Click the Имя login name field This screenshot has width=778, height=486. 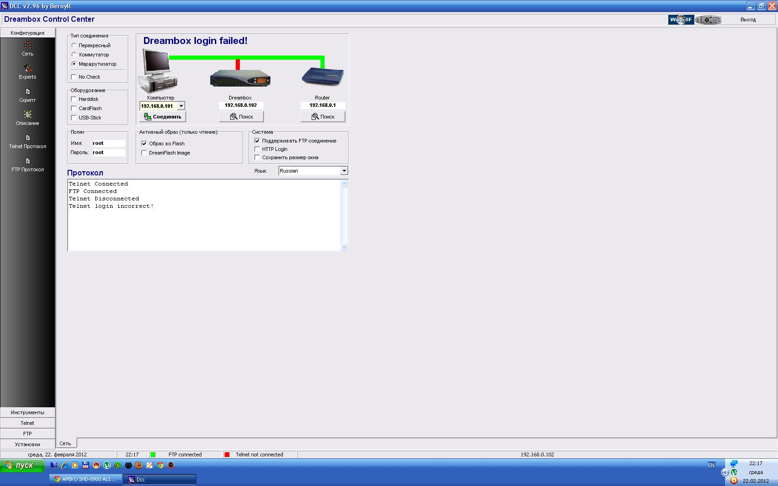[x=108, y=143]
